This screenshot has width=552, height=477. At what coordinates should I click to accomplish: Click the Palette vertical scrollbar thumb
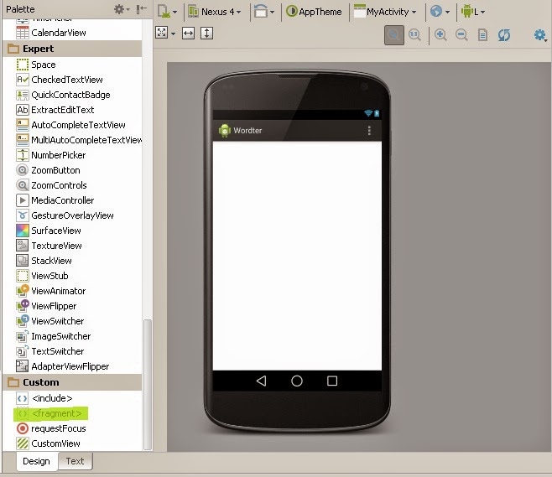click(148, 385)
